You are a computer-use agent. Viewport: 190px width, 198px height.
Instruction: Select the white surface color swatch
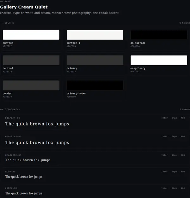click(31, 35)
